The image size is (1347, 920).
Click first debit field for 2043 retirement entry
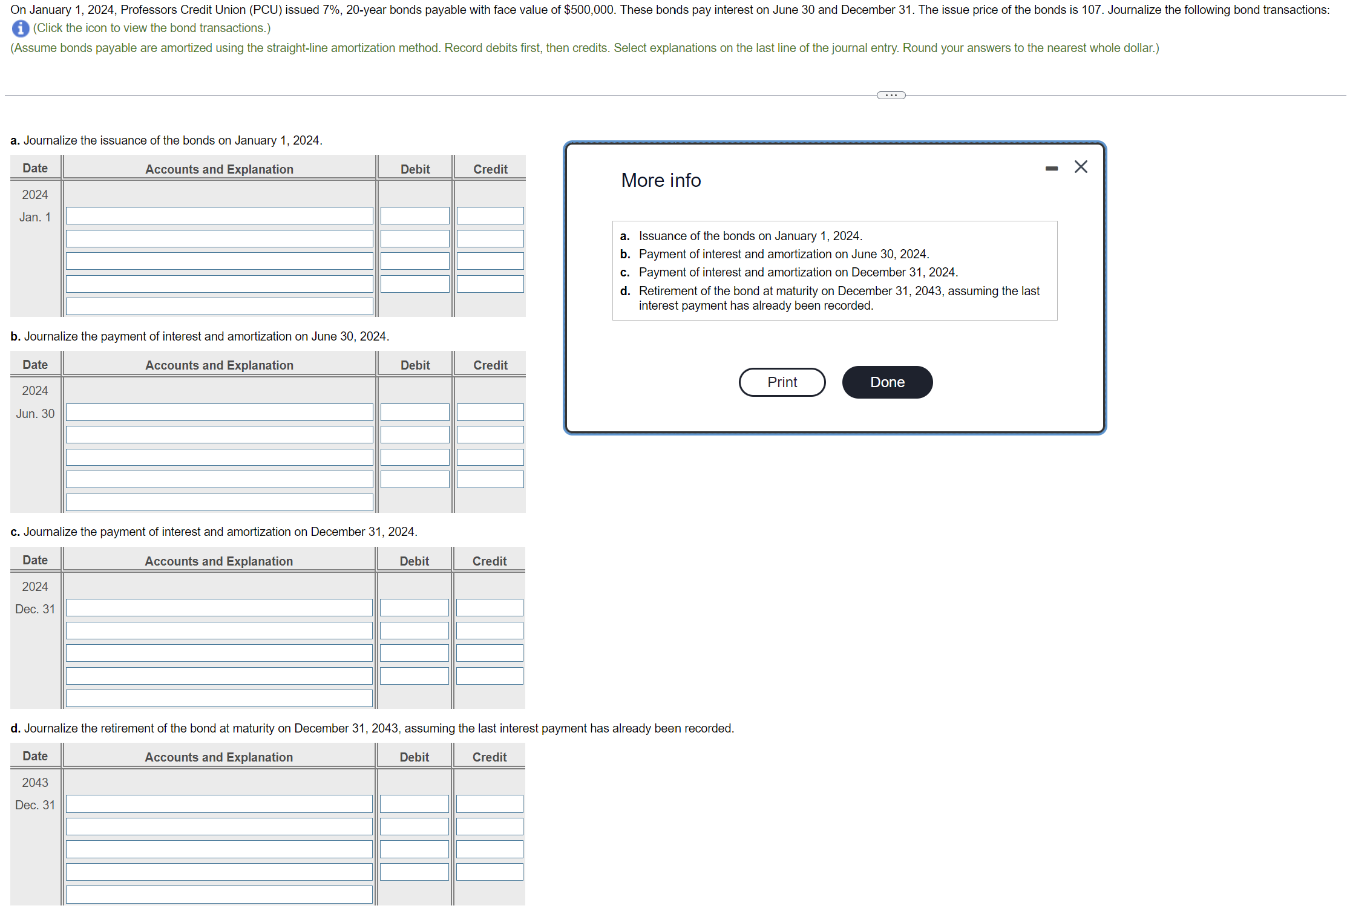(x=414, y=804)
